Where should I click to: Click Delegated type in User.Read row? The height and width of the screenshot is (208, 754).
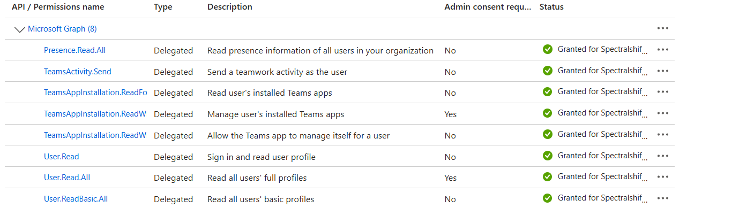pos(173,157)
